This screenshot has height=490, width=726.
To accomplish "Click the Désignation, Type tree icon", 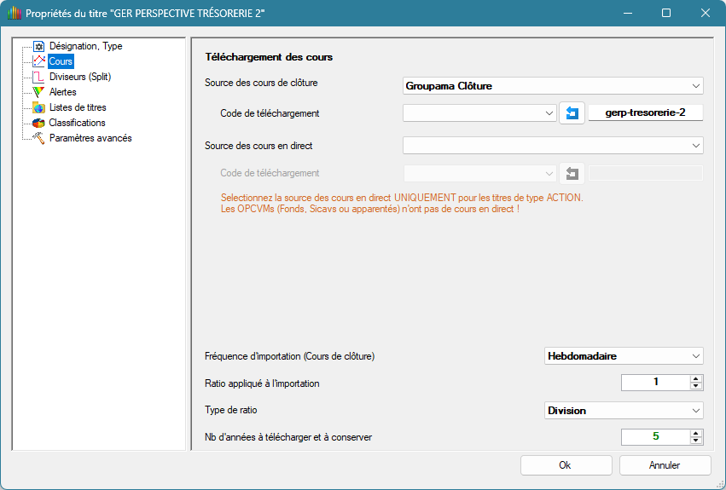I will point(38,46).
